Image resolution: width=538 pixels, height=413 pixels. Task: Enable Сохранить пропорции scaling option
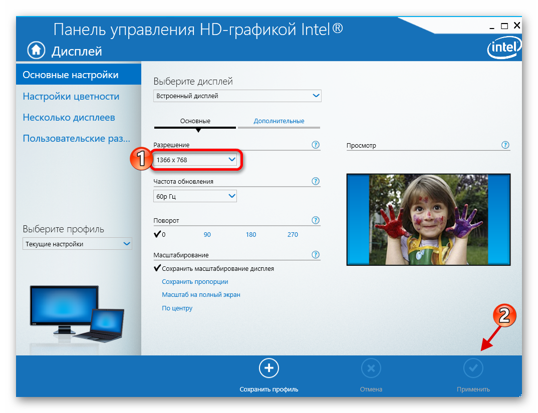pos(195,282)
